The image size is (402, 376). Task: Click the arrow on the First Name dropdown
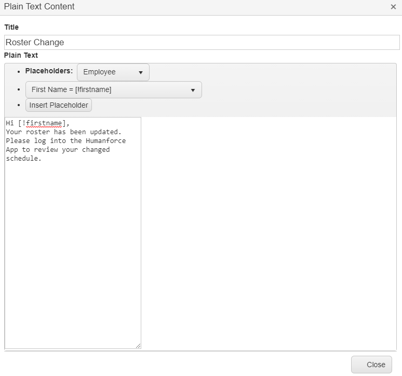click(193, 90)
